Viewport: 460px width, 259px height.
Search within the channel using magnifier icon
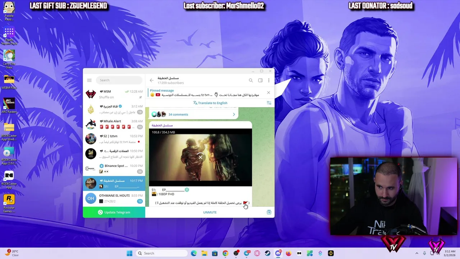pos(251,80)
